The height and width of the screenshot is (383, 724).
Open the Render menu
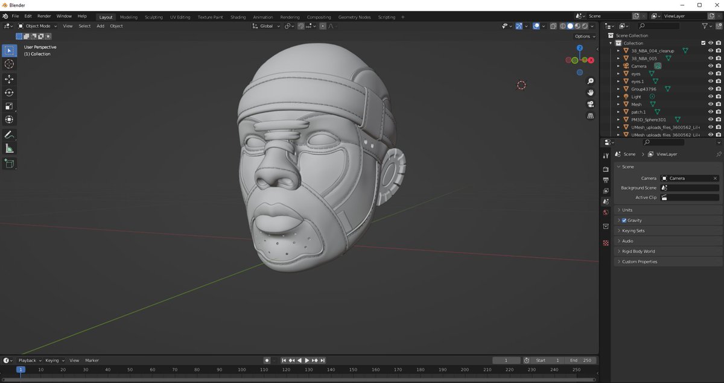tap(44, 16)
